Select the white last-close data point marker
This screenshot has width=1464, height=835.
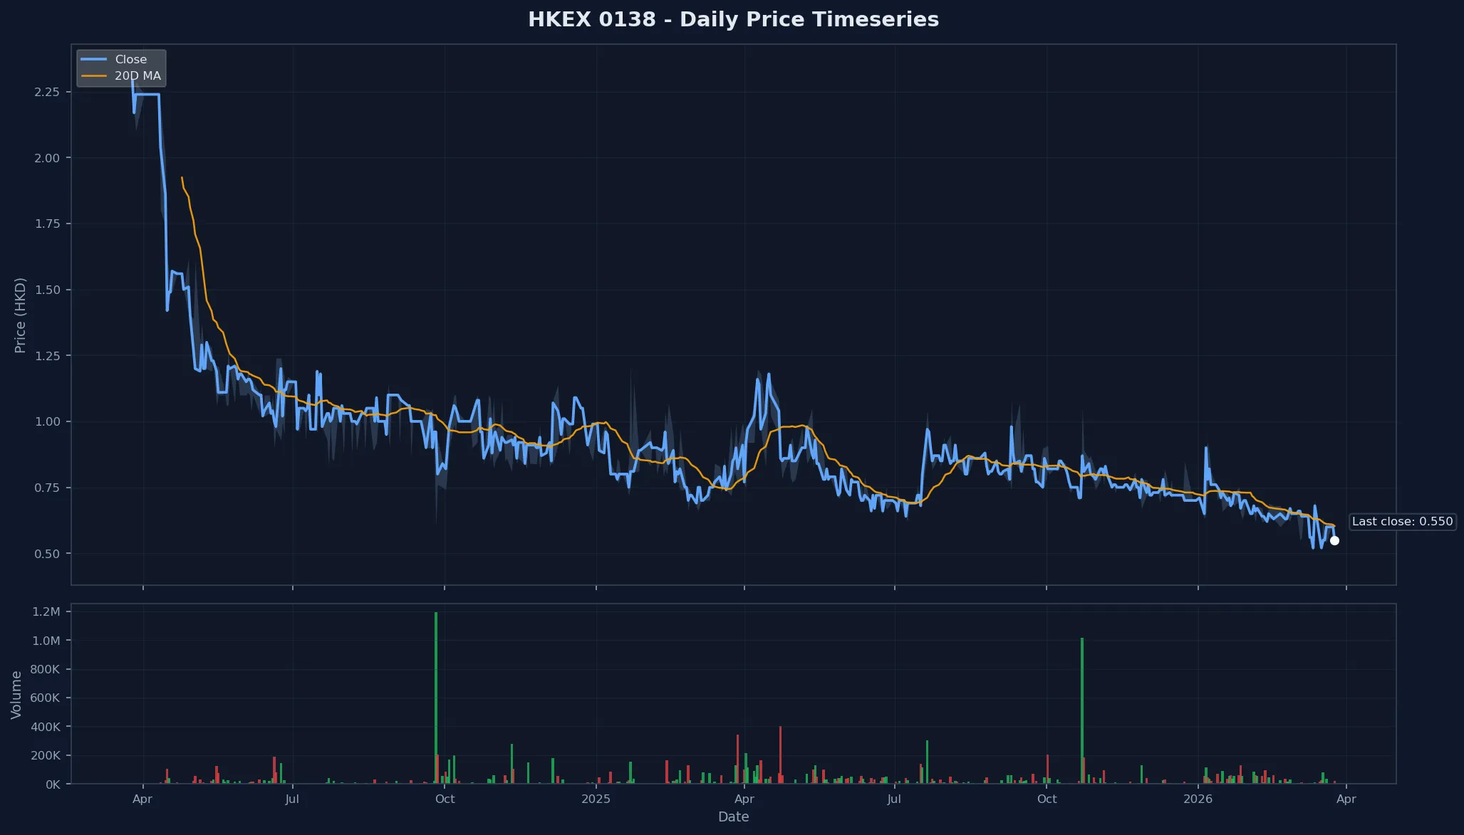coord(1334,540)
